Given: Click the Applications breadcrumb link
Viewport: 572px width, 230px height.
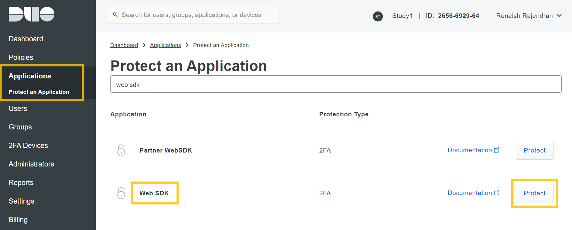Looking at the screenshot, I should pyautogui.click(x=165, y=45).
